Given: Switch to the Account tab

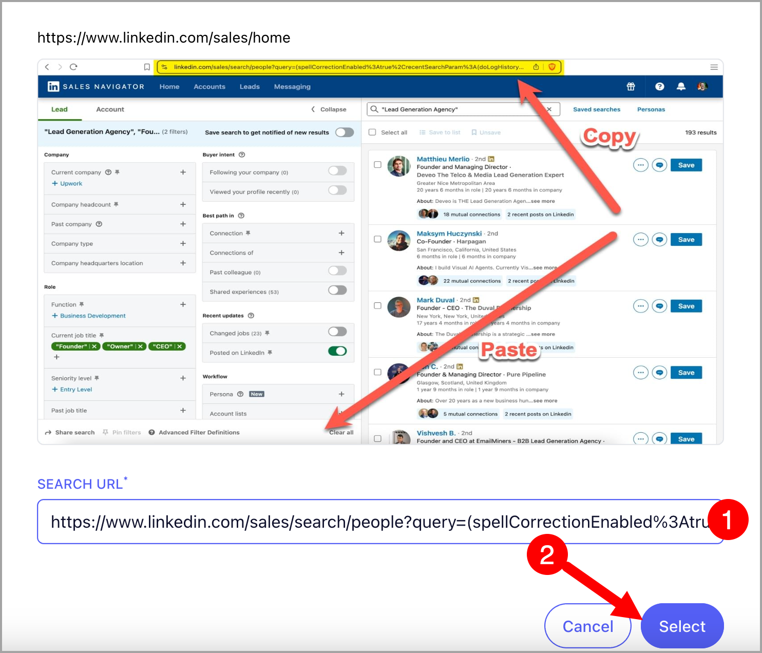Looking at the screenshot, I should click(x=110, y=109).
